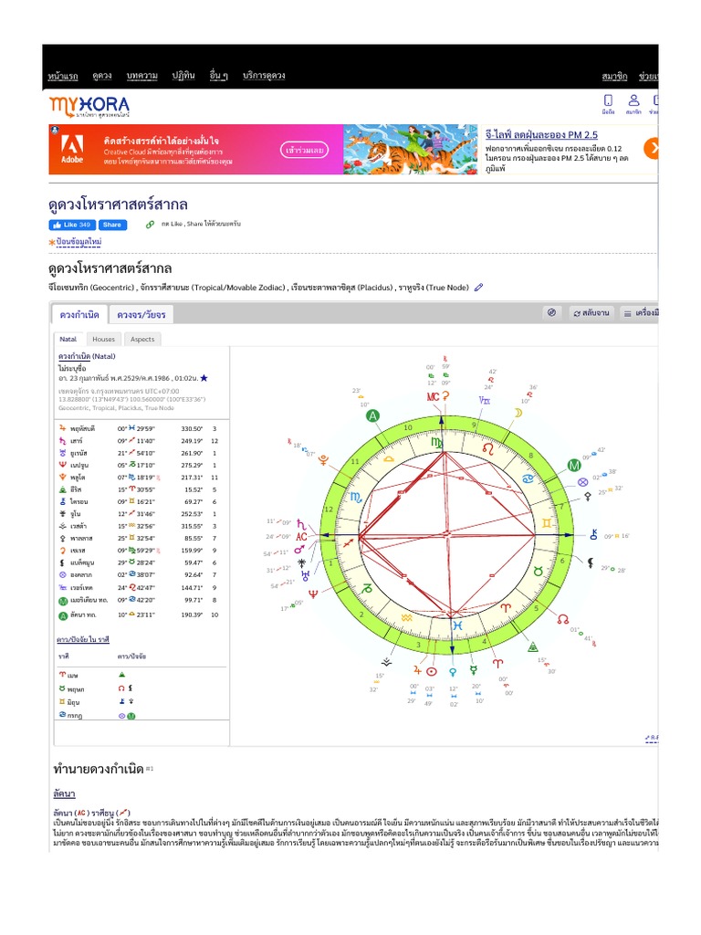
Task: Click the Chiron symbol in the planet table
Action: 62,501
